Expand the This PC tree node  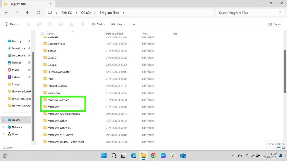click(x=4, y=120)
